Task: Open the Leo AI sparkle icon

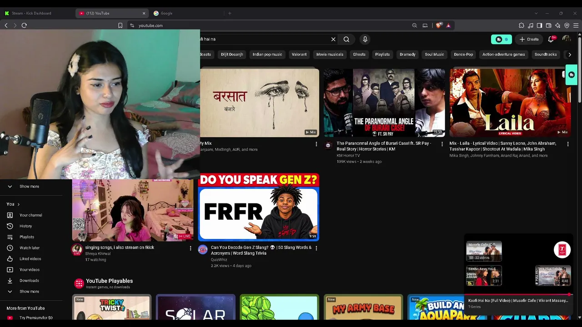Action: 557,25
